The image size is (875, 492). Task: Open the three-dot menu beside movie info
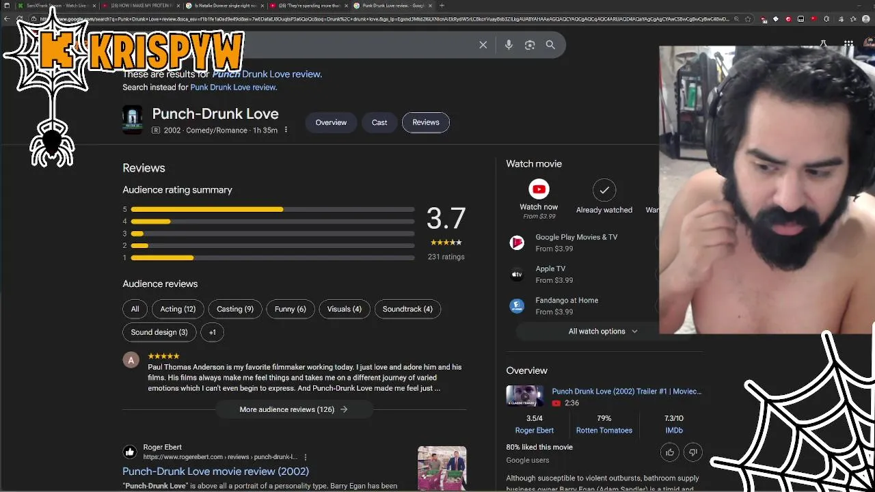(x=286, y=130)
